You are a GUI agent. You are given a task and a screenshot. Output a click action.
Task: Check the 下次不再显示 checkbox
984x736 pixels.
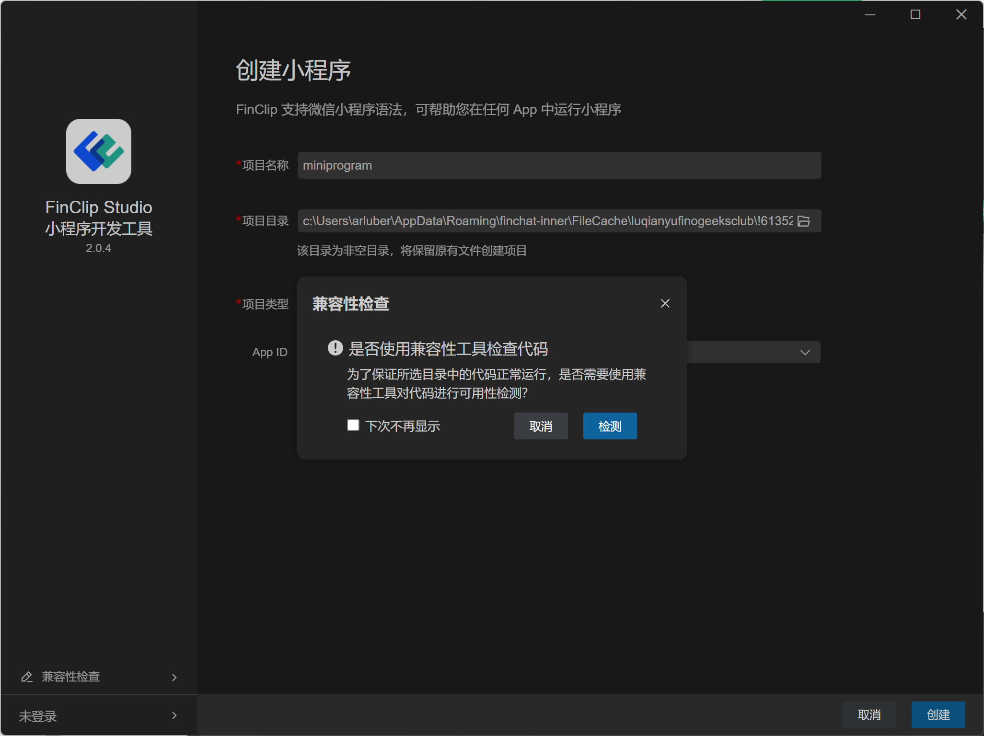(353, 425)
